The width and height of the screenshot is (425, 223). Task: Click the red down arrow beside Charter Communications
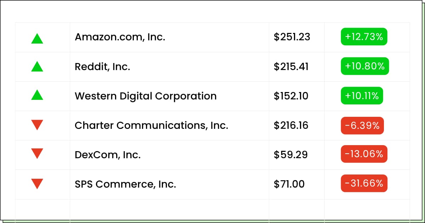pyautogui.click(x=37, y=125)
